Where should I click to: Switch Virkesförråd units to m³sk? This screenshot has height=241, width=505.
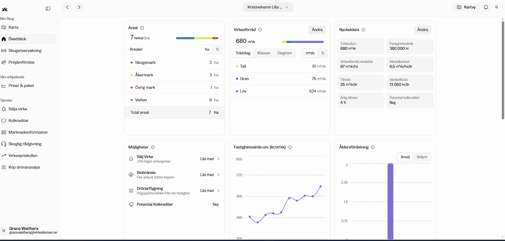(310, 53)
